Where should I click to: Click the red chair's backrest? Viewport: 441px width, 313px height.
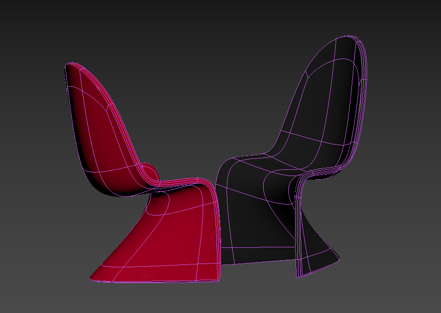point(105,119)
